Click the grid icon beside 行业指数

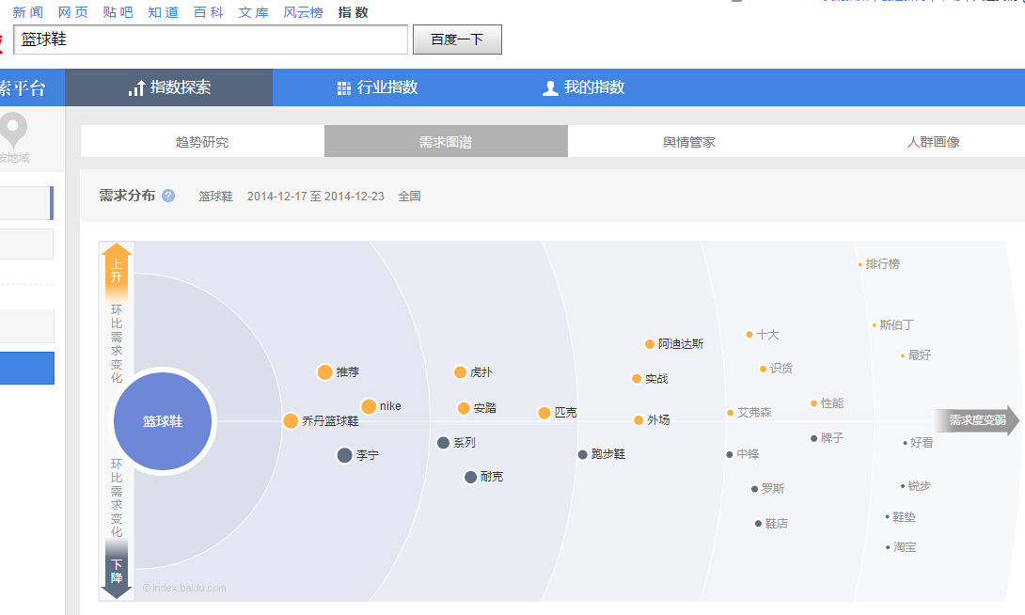point(344,88)
